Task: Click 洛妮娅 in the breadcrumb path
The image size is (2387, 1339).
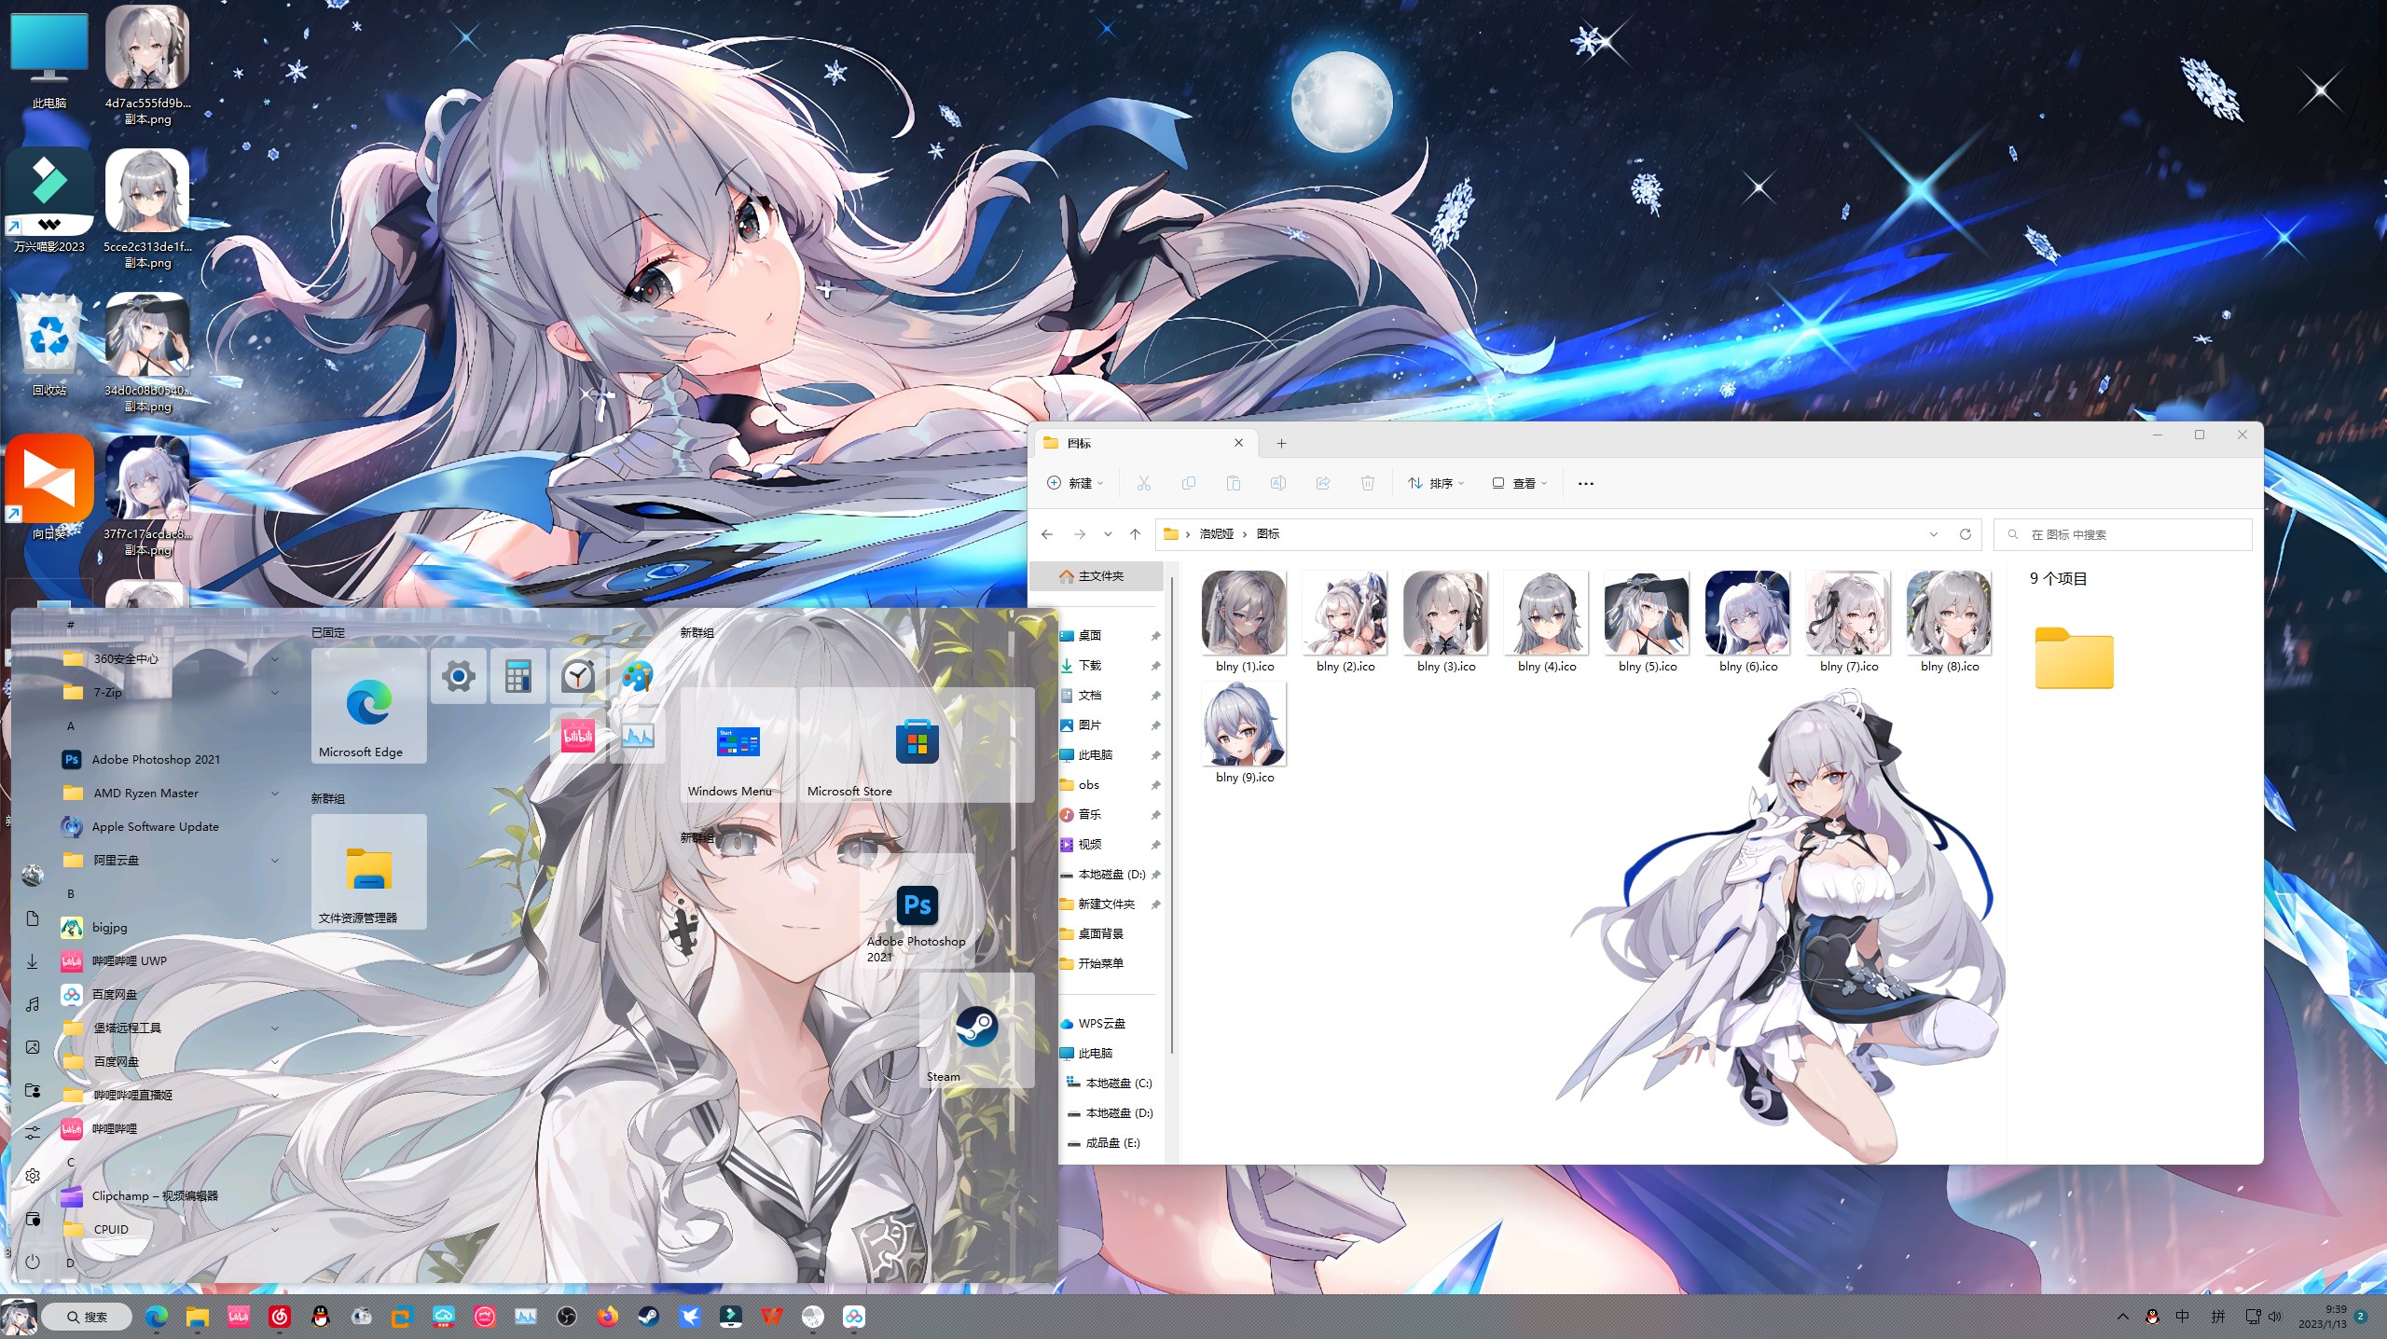Action: coord(1216,534)
